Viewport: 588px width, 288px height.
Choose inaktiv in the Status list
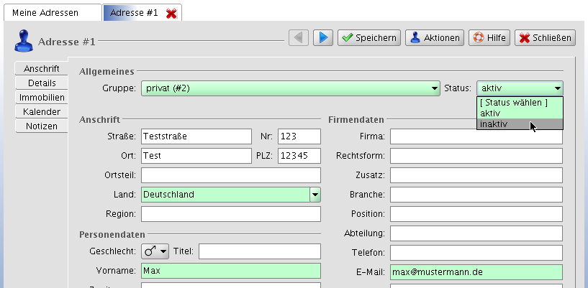click(504, 124)
